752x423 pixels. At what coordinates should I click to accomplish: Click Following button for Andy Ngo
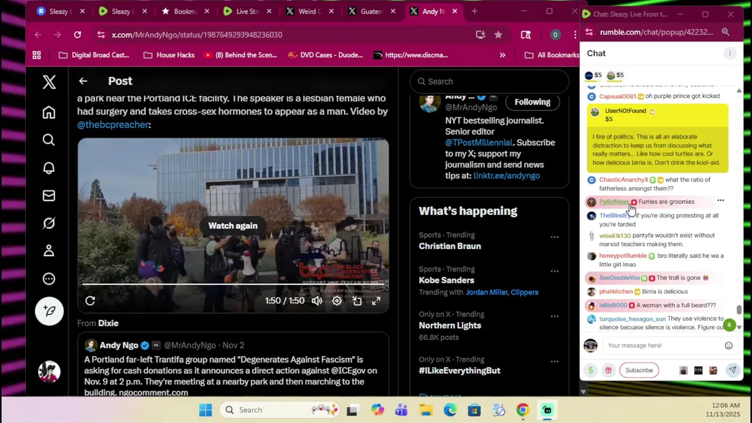click(532, 102)
